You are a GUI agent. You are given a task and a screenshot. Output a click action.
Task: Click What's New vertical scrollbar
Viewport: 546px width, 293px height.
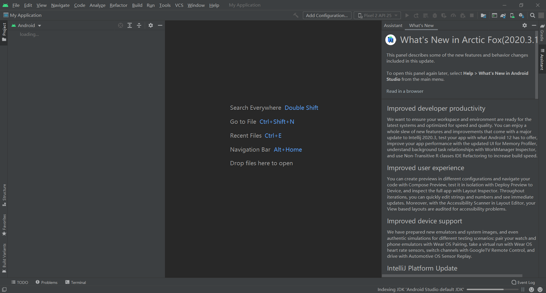pyautogui.click(x=537, y=65)
